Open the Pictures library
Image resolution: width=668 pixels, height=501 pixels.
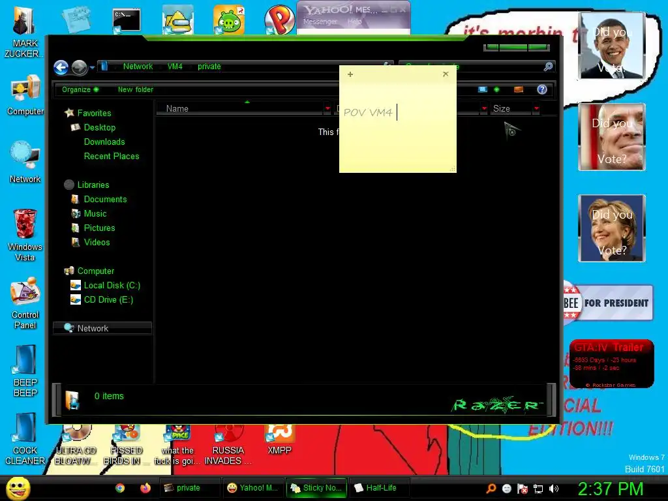[x=99, y=228]
